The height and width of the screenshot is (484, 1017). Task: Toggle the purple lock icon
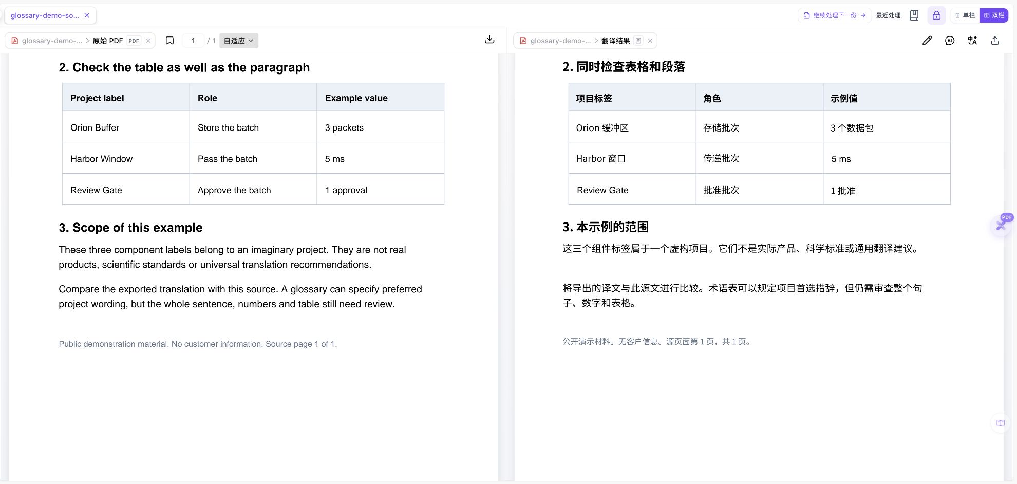[x=936, y=15]
